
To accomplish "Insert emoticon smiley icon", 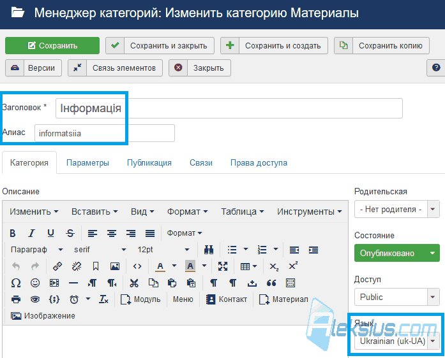I will click(x=35, y=283).
